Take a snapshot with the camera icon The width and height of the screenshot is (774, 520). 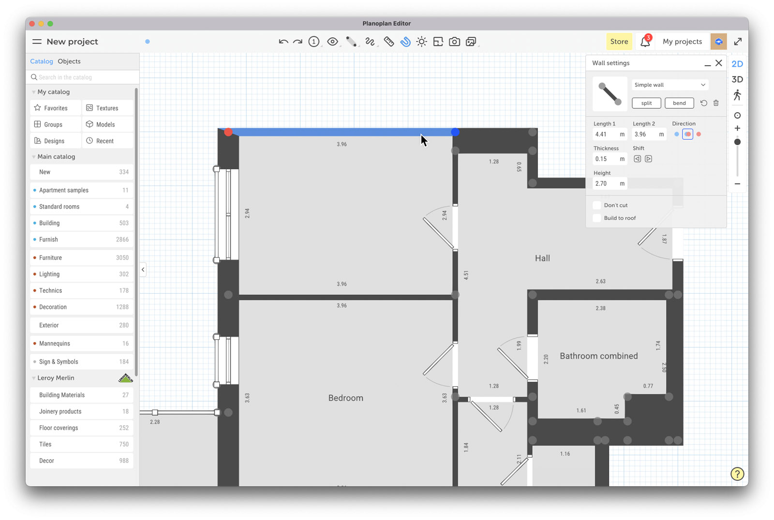[x=454, y=42]
